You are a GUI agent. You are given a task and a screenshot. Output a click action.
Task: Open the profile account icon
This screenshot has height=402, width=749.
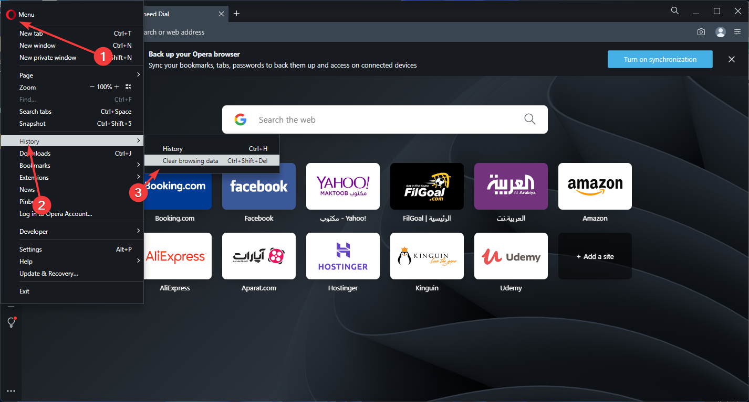pyautogui.click(x=721, y=32)
